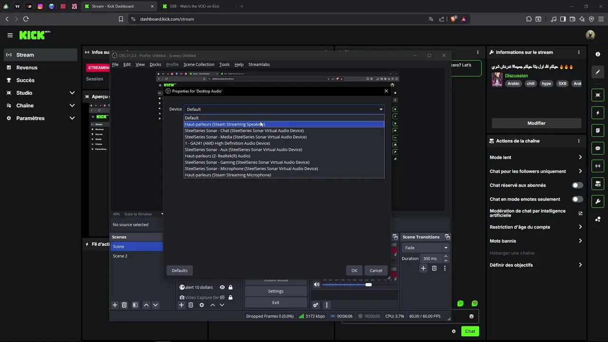Bookmark this page with the bookmark icon
Screen dimensions: 608x342
[x=121, y=19]
